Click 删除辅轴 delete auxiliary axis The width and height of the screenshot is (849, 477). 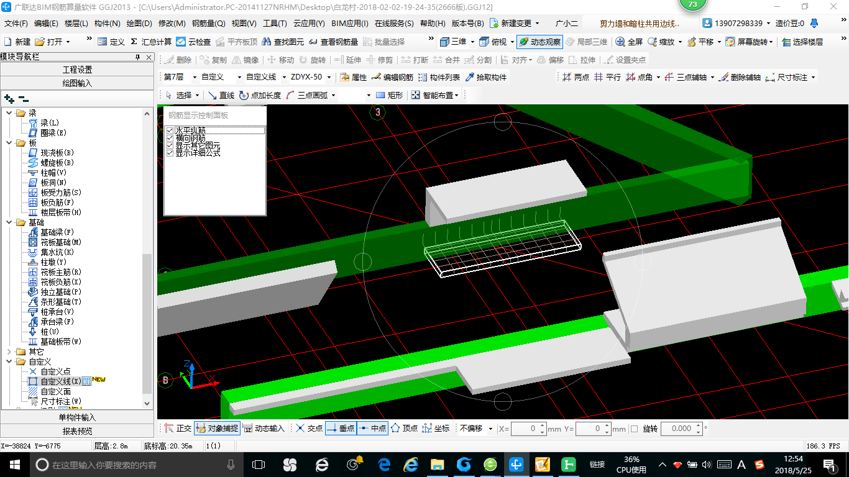[740, 78]
